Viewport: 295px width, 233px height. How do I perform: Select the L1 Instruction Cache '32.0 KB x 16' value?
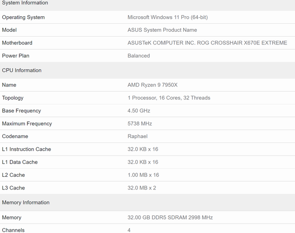click(143, 149)
